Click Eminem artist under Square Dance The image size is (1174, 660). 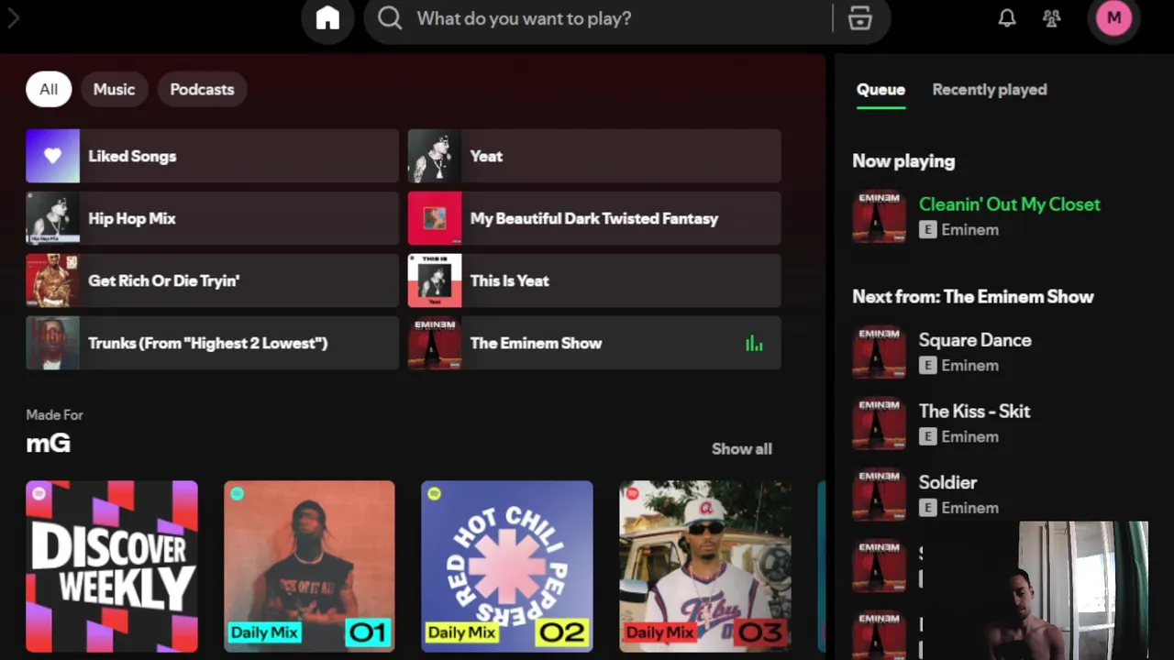[969, 366]
